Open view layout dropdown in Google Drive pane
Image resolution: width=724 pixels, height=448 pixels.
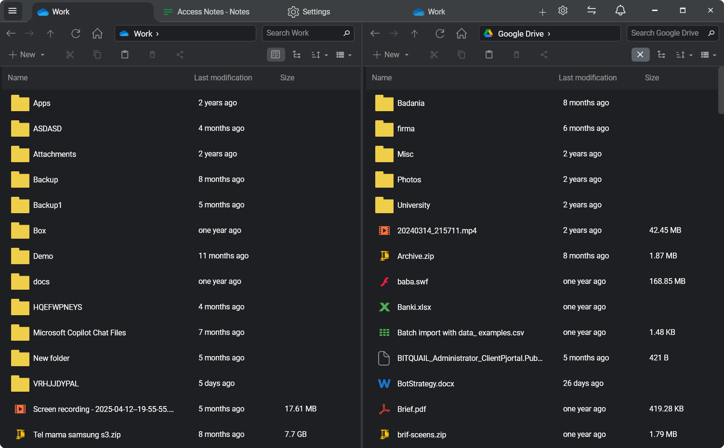[x=708, y=54]
